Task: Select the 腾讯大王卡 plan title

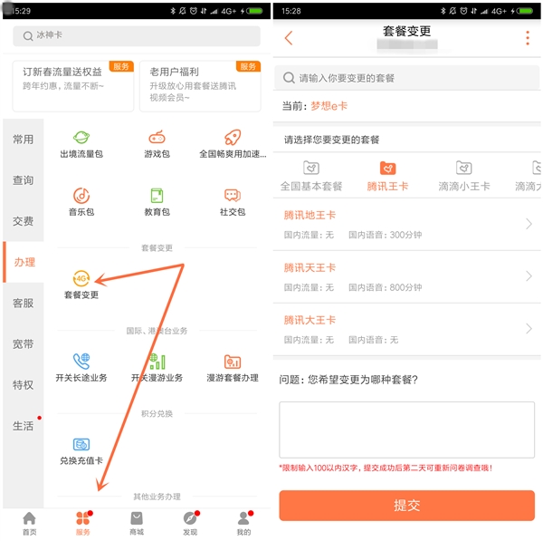Action: pos(310,320)
